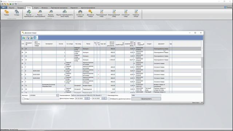Click the last quick access toolbar icon

point(16,4)
